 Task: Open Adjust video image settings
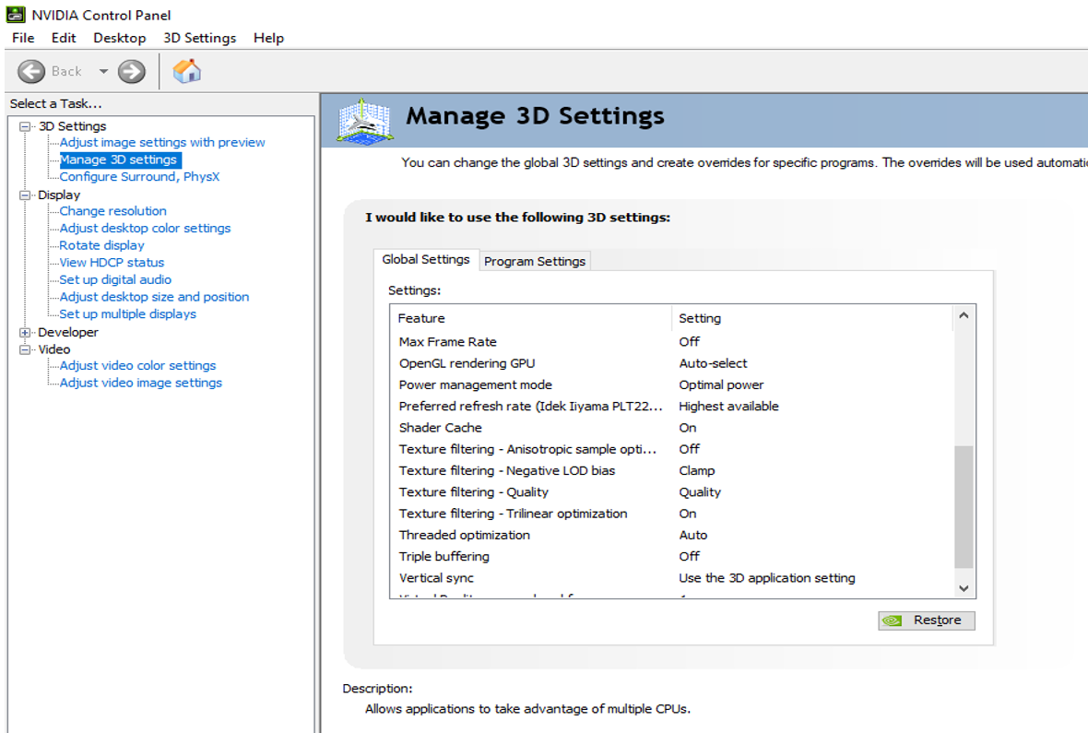coord(141,384)
